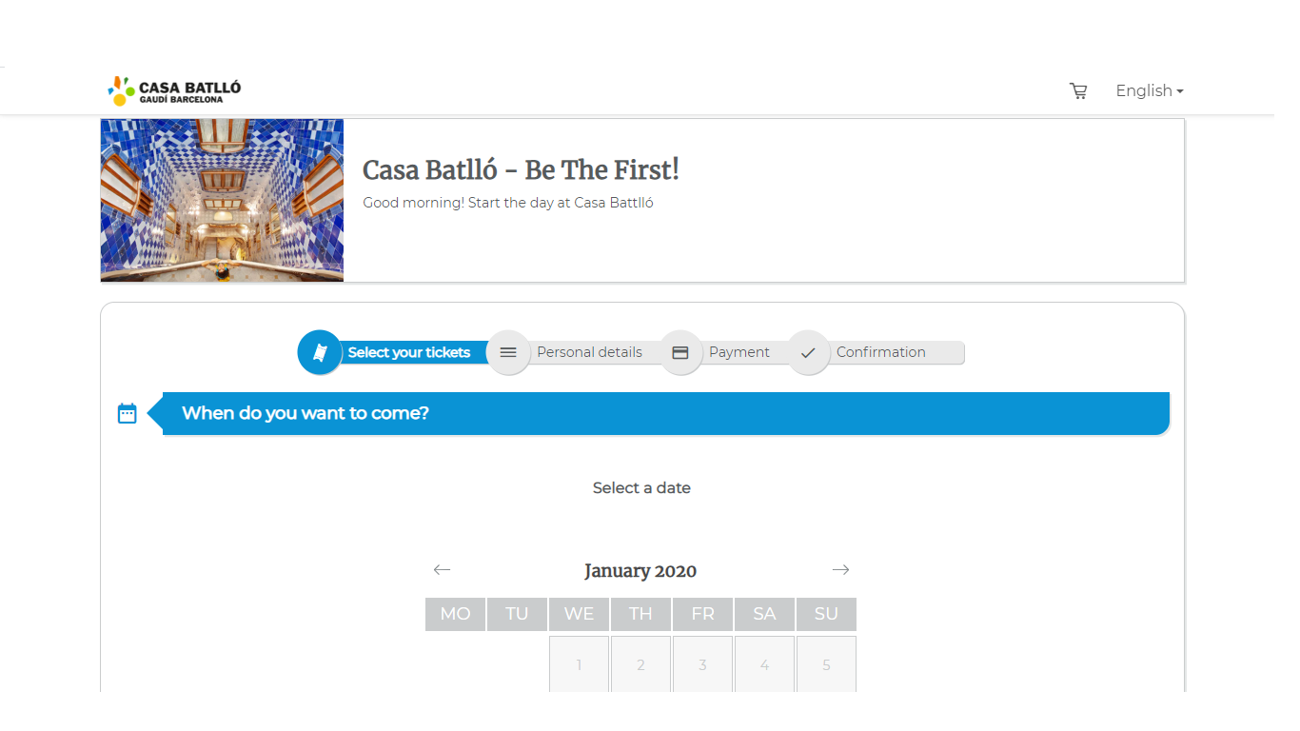Image resolution: width=1300 pixels, height=731 pixels.
Task: Pick January 1 on the calendar
Action: 579,664
